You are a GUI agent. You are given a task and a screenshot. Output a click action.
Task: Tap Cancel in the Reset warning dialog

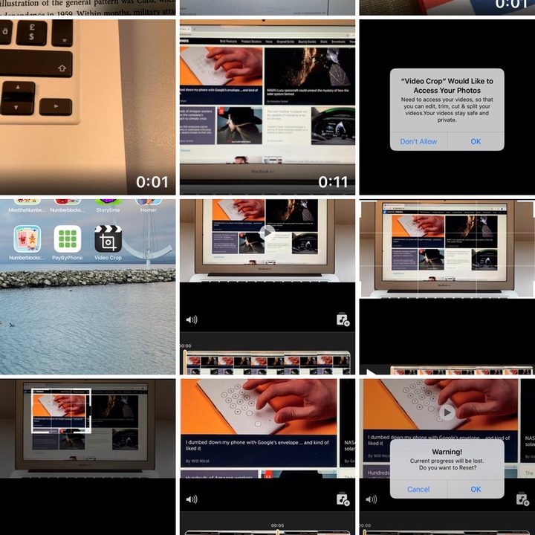pyautogui.click(x=418, y=489)
